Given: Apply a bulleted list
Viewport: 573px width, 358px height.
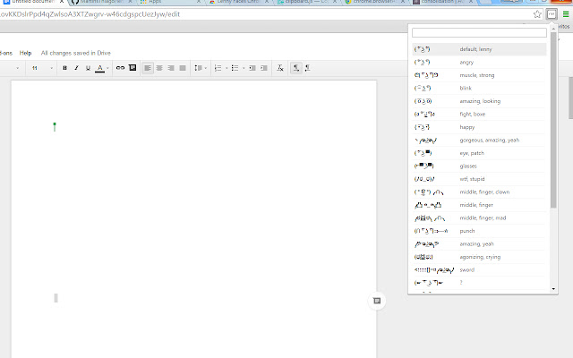Looking at the screenshot, I should tap(235, 68).
